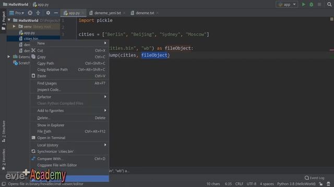Choose Copy from the context menu
The height and width of the screenshot is (187, 334).
[69, 57]
